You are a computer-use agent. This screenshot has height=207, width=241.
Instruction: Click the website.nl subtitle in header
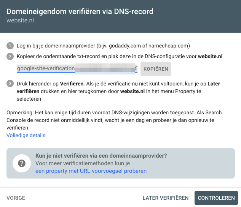point(20,21)
